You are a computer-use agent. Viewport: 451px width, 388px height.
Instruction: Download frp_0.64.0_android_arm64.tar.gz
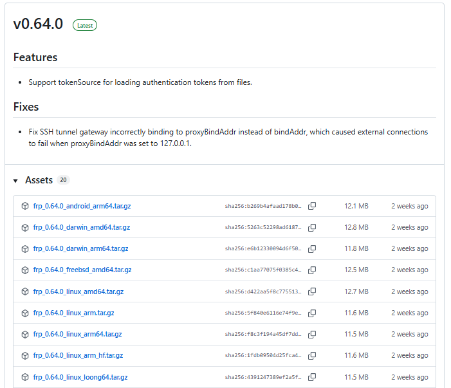point(82,206)
